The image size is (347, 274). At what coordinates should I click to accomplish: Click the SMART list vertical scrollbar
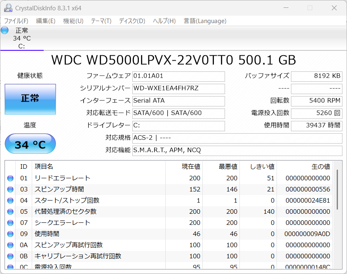pyautogui.click(x=338, y=190)
